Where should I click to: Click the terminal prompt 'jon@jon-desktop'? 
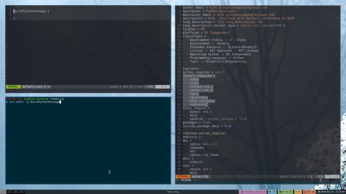point(36,99)
